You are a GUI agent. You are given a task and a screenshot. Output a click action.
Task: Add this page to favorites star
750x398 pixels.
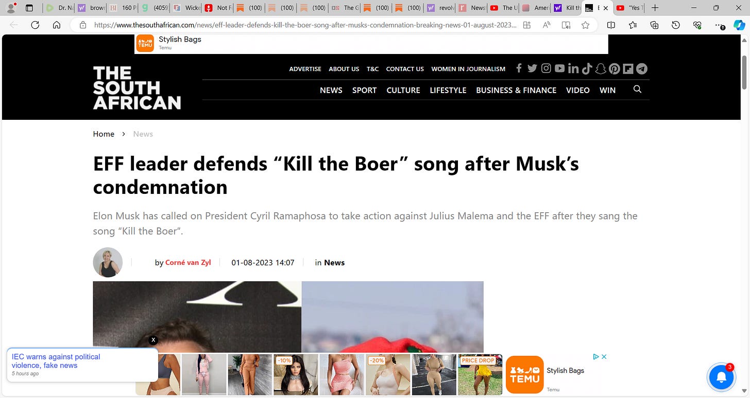tap(585, 25)
